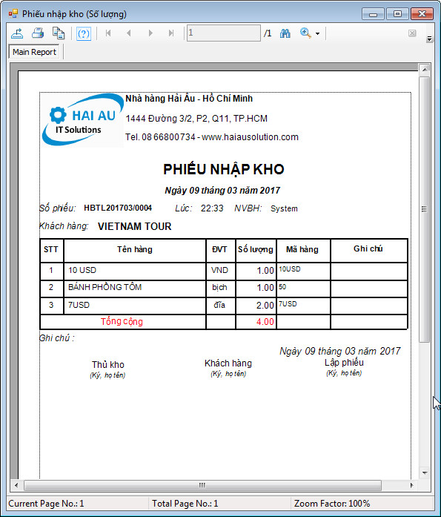Click the Copy icon in toolbar
Screen dimensions: 441x517
point(59,33)
